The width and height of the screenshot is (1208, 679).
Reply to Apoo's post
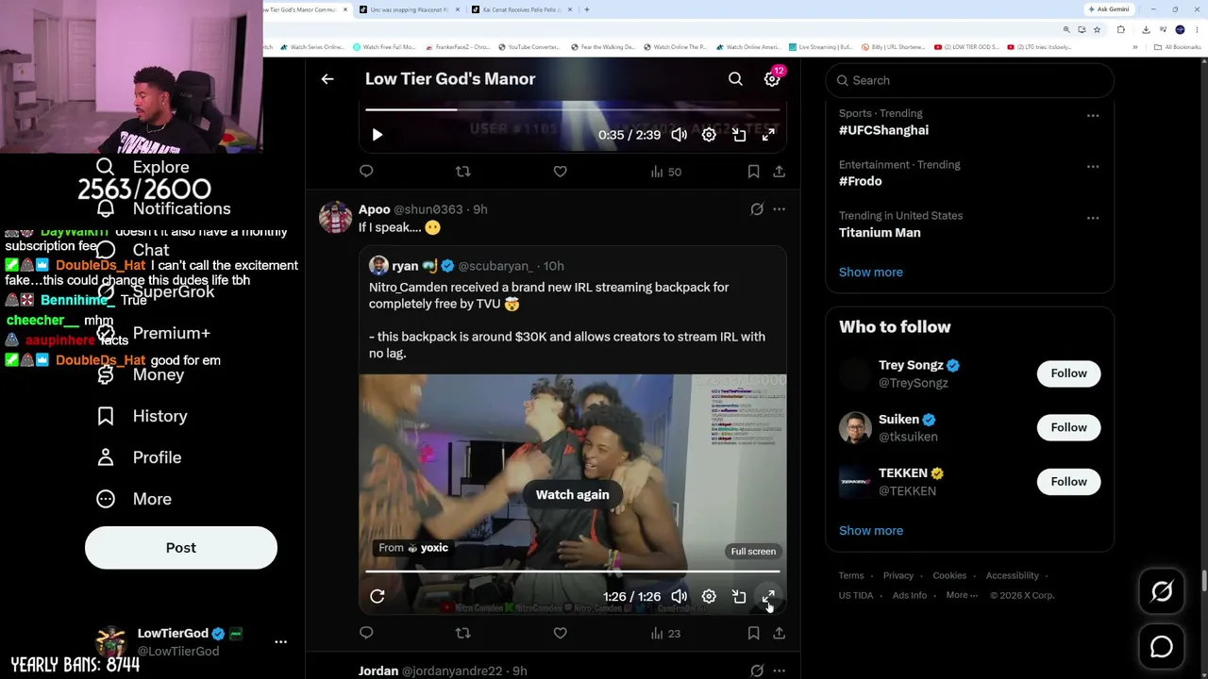click(x=366, y=633)
